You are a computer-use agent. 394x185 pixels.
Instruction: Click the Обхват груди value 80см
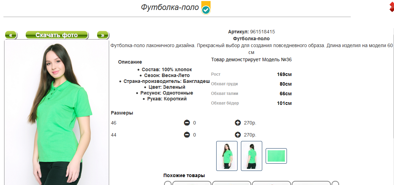point(286,84)
